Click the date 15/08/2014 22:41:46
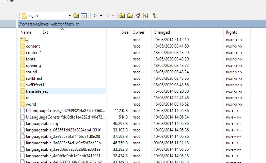This screenshot has width=266, height=163. (x=171, y=98)
